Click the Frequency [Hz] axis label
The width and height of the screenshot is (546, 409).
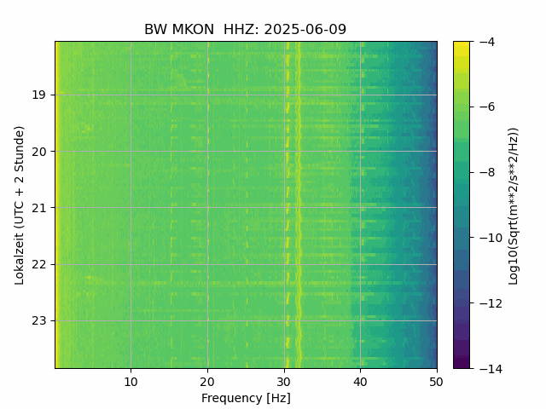tap(246, 398)
